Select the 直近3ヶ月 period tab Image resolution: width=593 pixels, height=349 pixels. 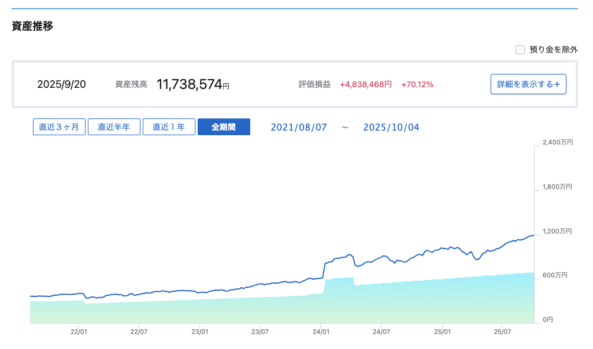tap(60, 127)
